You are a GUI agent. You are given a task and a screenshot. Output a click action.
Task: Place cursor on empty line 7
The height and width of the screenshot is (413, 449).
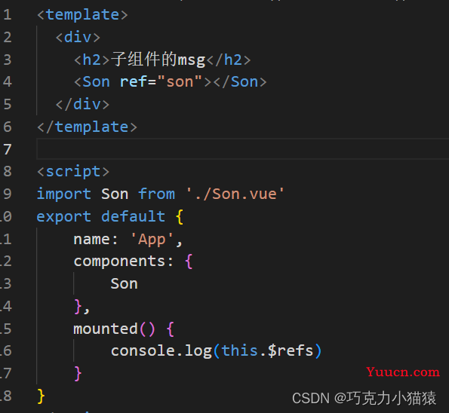[x=243, y=148]
